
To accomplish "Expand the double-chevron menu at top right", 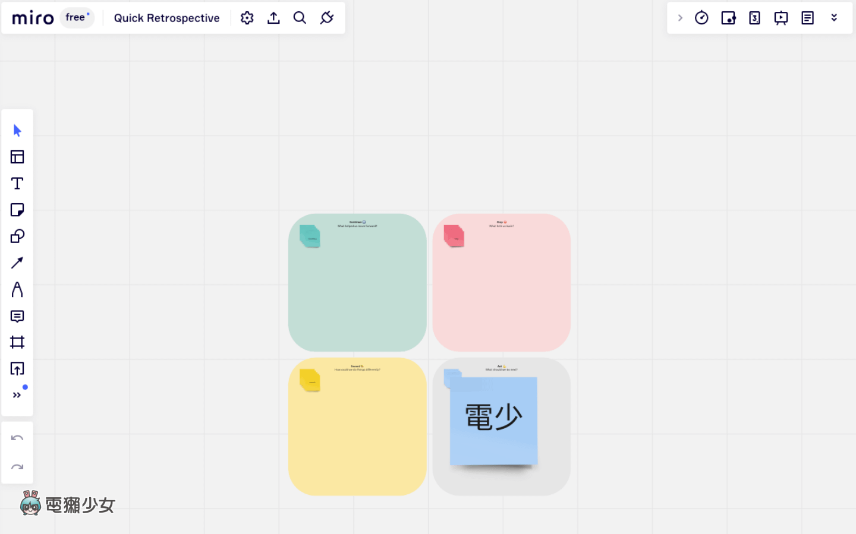I will (x=834, y=18).
